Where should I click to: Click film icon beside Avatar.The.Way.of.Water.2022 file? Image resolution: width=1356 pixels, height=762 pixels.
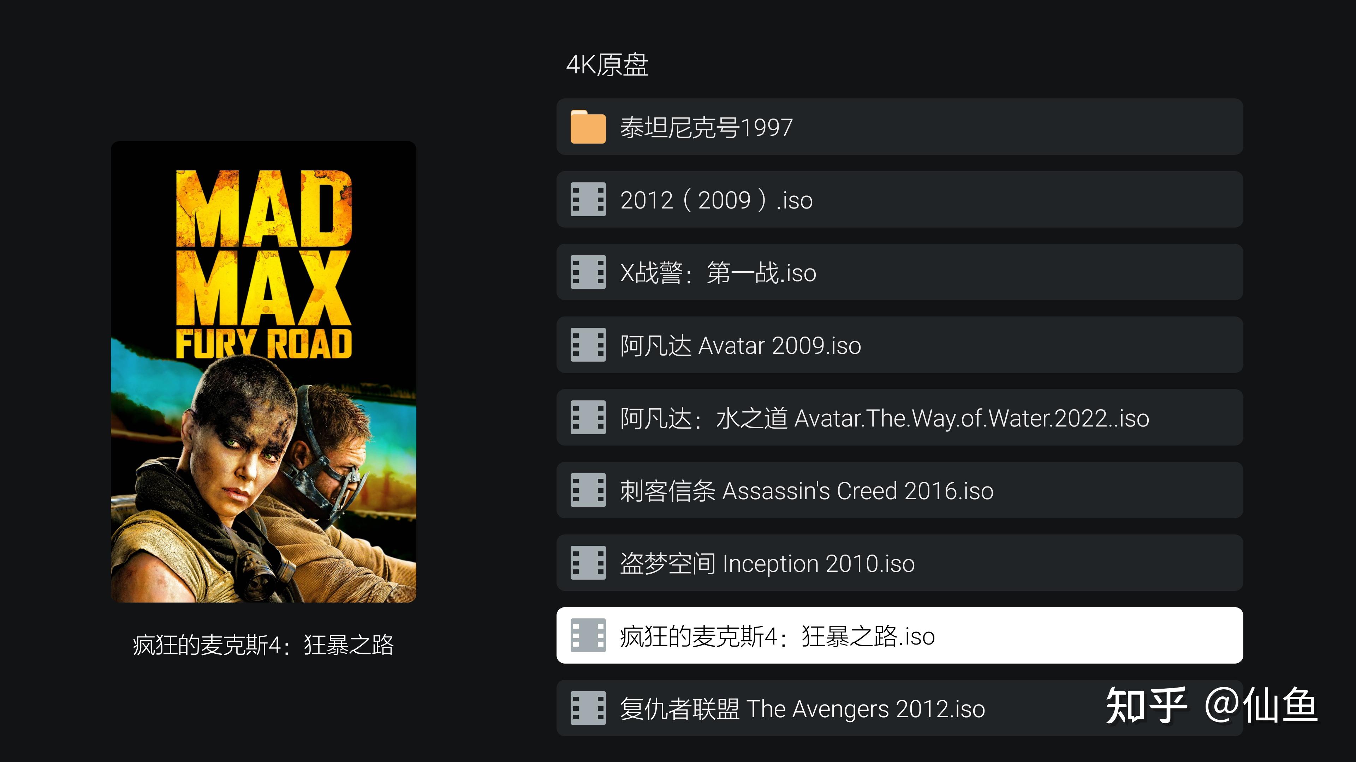[x=588, y=417]
